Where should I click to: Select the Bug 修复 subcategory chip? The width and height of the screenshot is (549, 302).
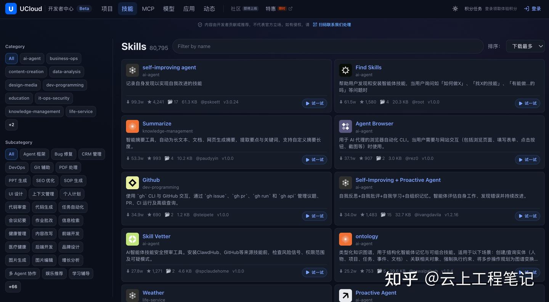click(x=63, y=154)
